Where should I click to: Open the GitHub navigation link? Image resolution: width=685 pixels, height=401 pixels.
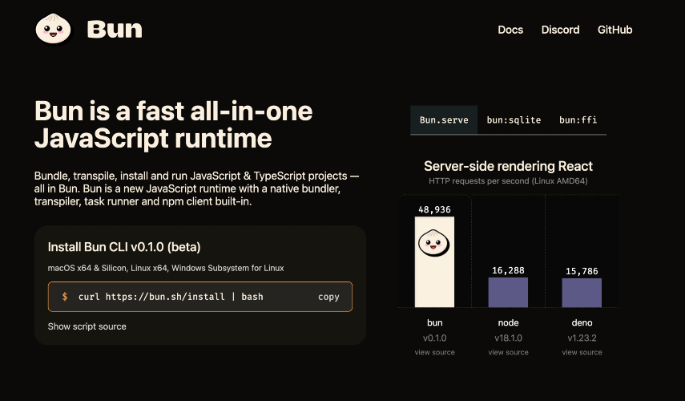[614, 30]
